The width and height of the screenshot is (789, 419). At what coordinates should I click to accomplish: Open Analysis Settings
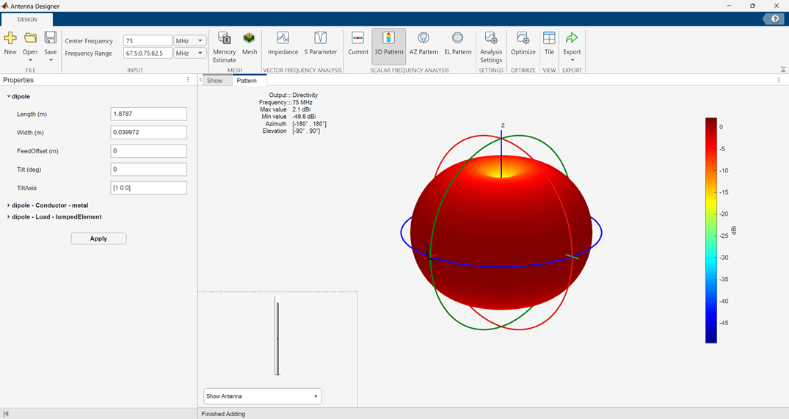click(x=491, y=47)
